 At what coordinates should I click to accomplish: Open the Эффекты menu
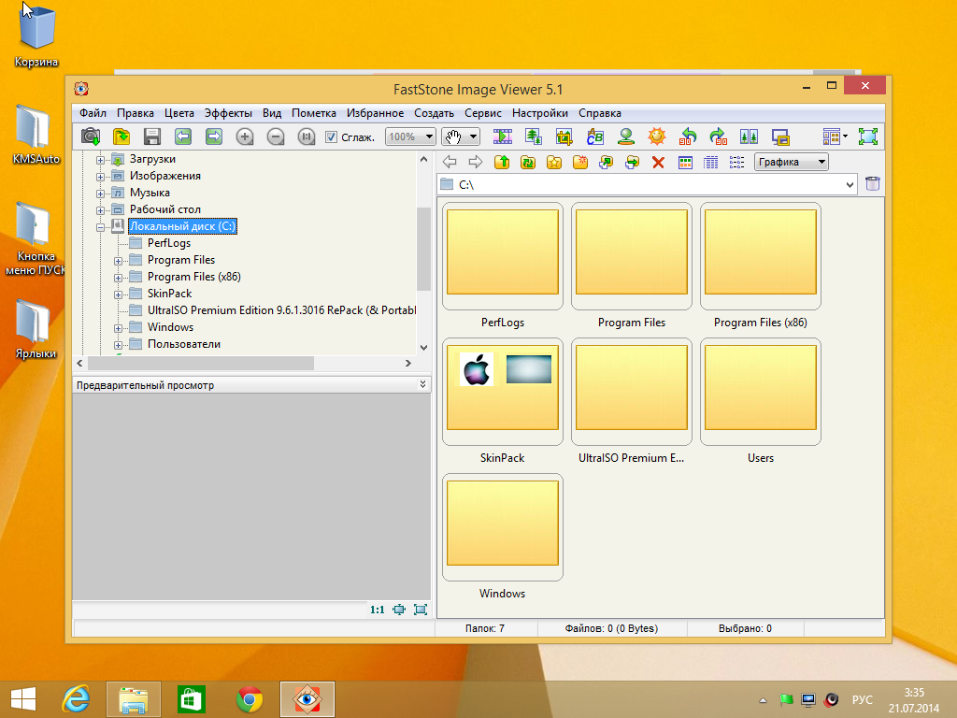pyautogui.click(x=228, y=113)
